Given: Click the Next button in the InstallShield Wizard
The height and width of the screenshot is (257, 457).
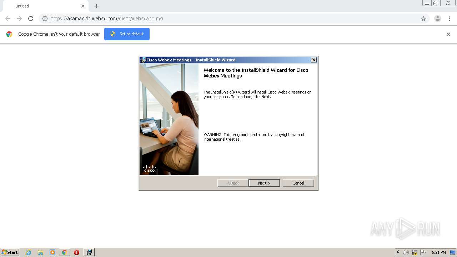Looking at the screenshot, I should click(264, 183).
